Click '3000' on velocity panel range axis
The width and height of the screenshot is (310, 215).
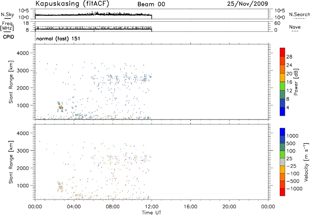click(23, 151)
